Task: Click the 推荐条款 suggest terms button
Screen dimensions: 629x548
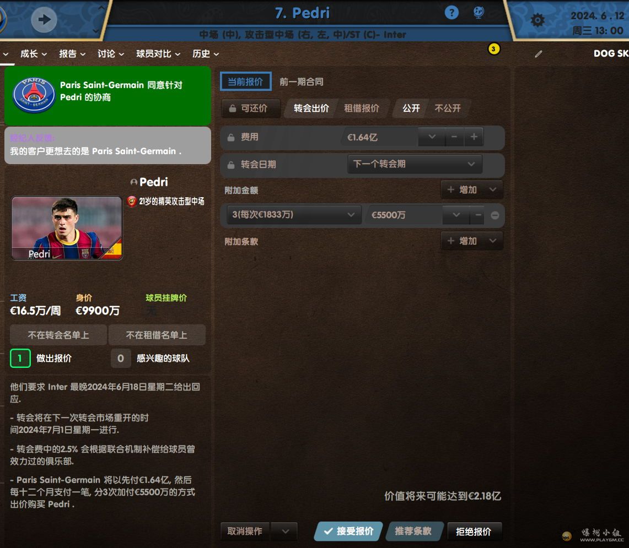Action: click(413, 531)
